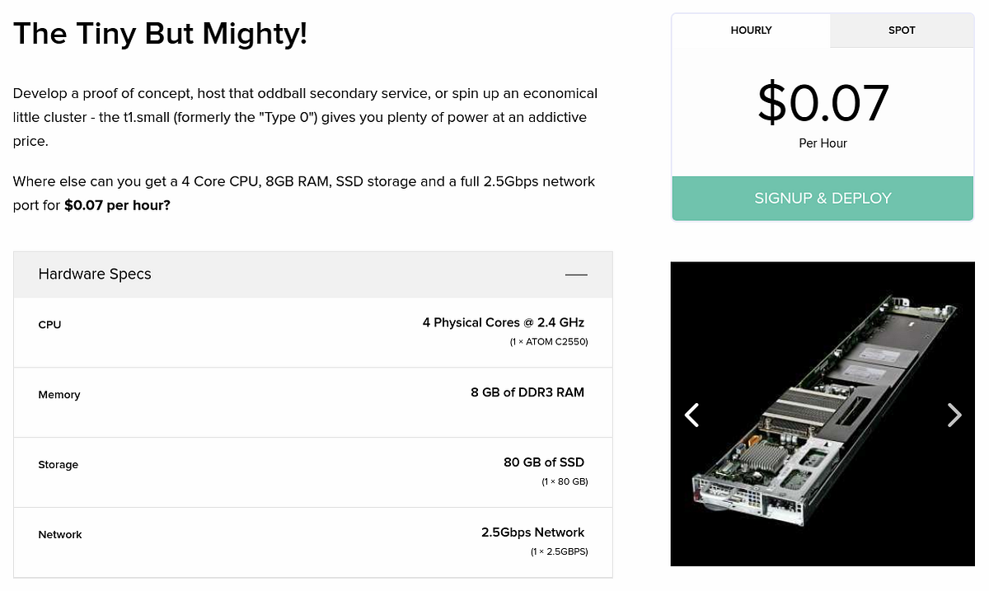Switch to the HOURLY pricing tab

click(x=751, y=30)
